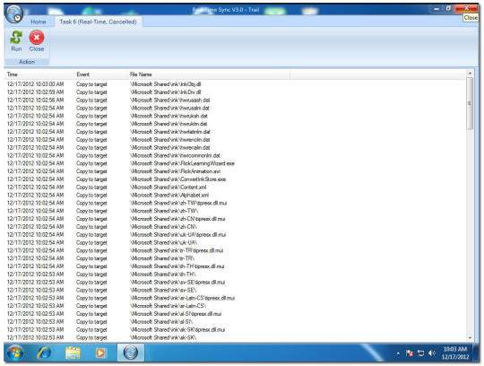
Task: Select the hwrenalm.dat log row
Action: (236, 148)
